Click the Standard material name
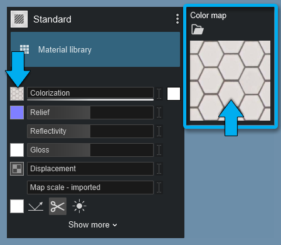 52,19
